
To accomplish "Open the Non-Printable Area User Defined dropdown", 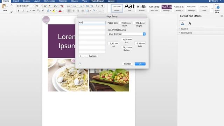I will click(x=127, y=34).
